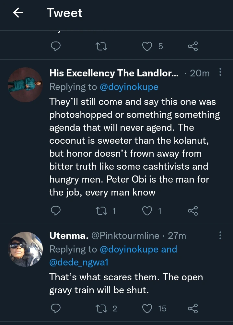The width and height of the screenshot is (233, 325).
Task: Click the @doyinokupe mention in His Excellency's reply
Action: [129, 87]
